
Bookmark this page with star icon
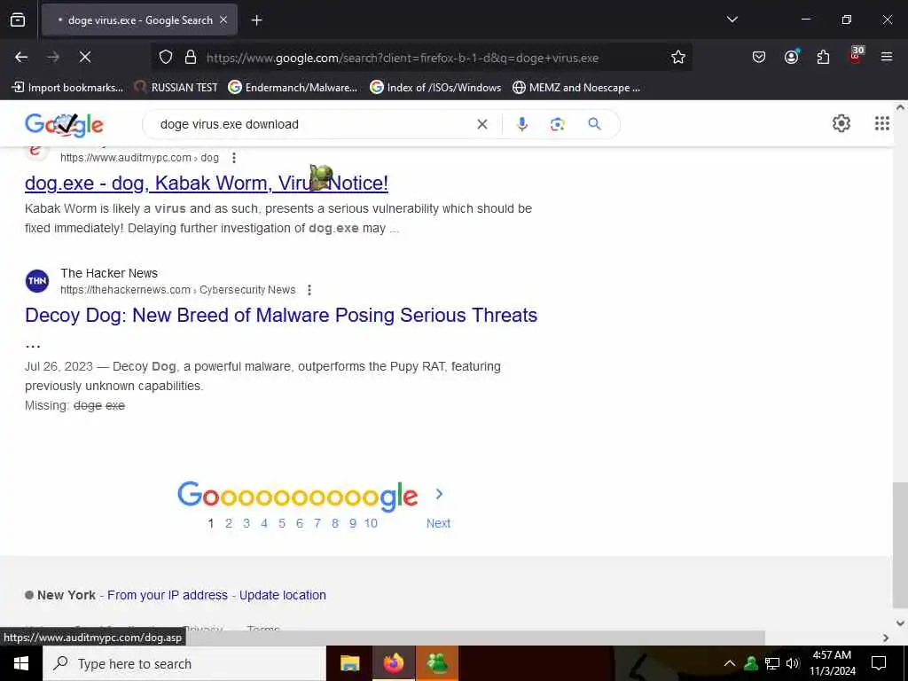coord(678,57)
